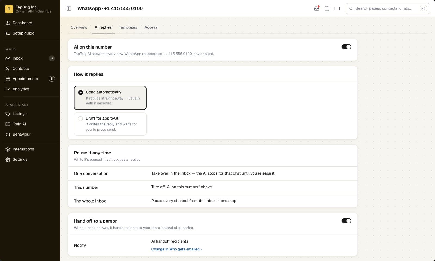
Task: Switch to the Overview tab
Action: 79,27
